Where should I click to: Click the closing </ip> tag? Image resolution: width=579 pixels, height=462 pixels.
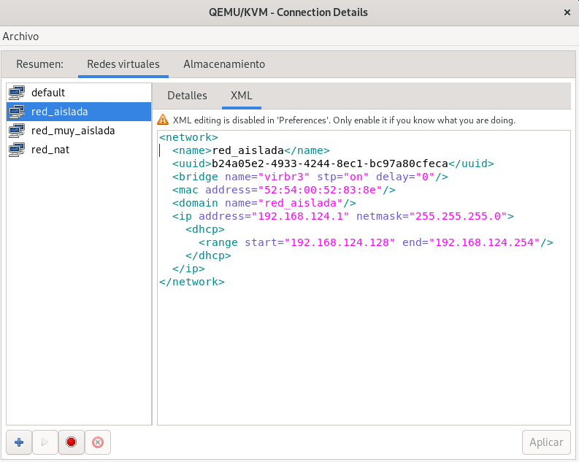[x=188, y=269]
